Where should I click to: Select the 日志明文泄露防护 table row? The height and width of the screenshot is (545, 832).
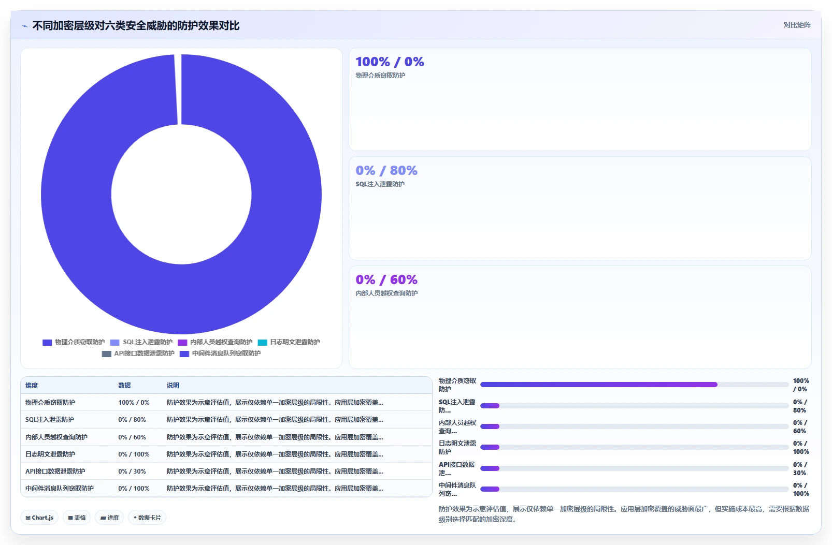[226, 454]
